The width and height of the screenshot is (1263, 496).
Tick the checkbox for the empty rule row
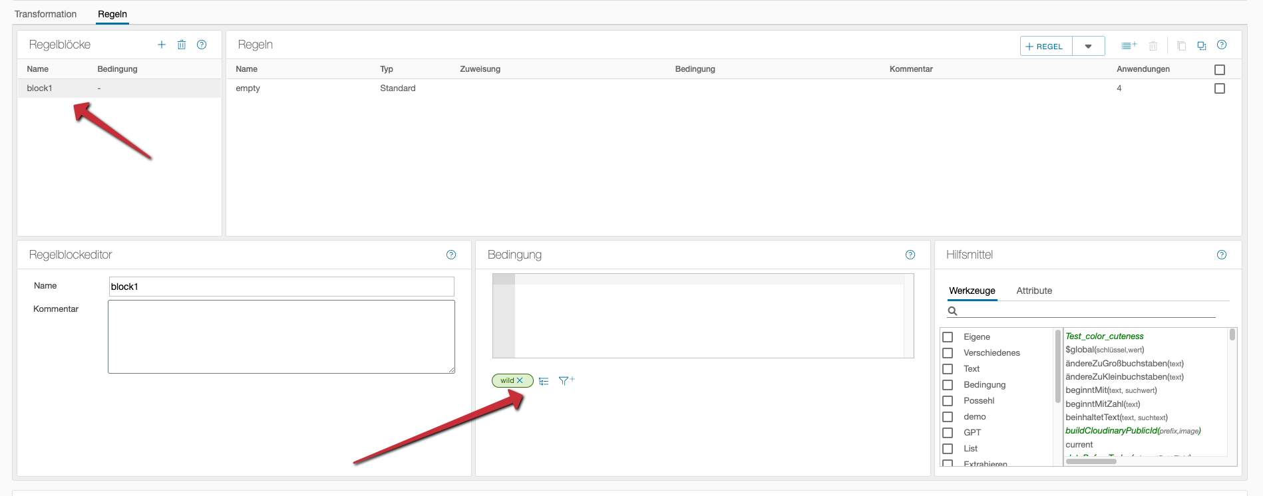point(1220,88)
